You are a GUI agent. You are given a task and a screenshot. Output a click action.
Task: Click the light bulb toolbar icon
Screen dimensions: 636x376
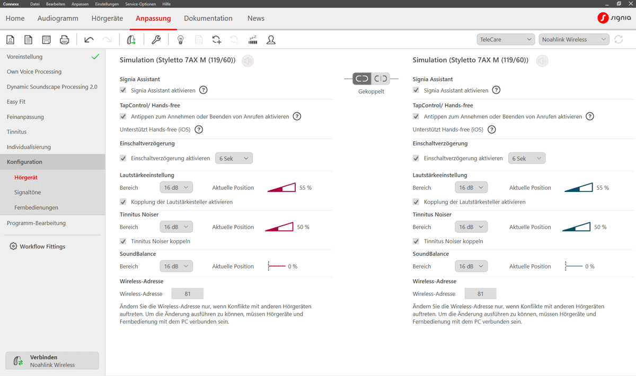[x=180, y=40]
